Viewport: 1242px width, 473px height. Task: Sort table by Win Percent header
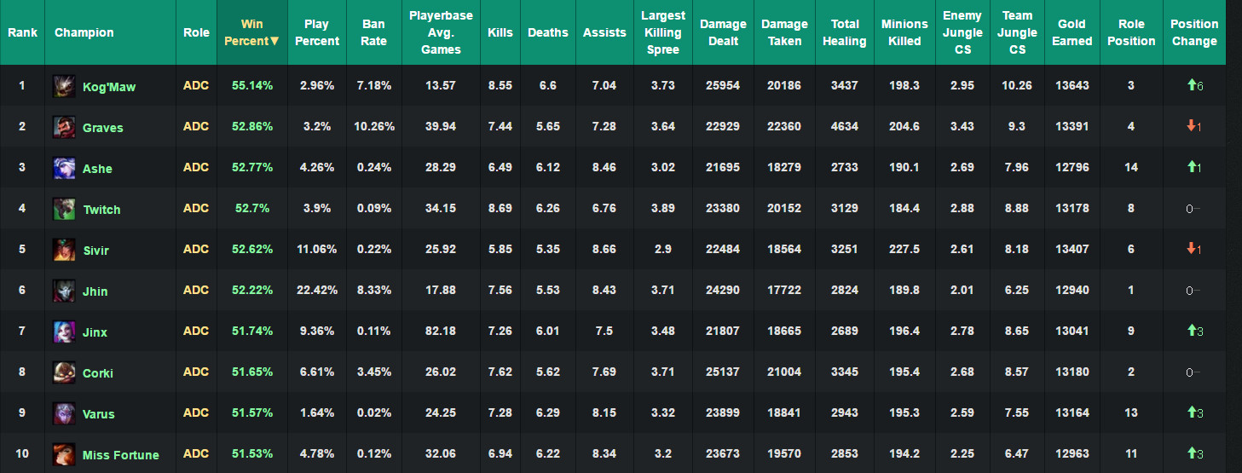coord(251,32)
